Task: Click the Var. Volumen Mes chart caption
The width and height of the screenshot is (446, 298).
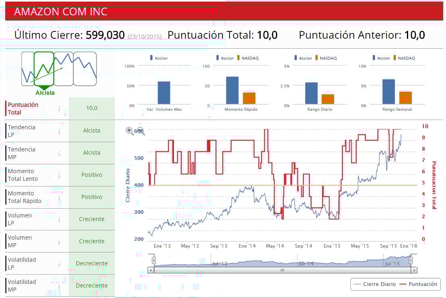Action: click(164, 109)
